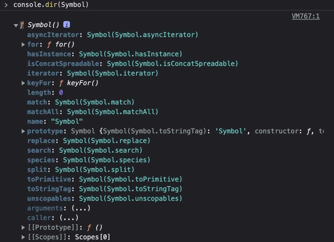Click the length value 0
334x242 pixels.
click(61, 92)
